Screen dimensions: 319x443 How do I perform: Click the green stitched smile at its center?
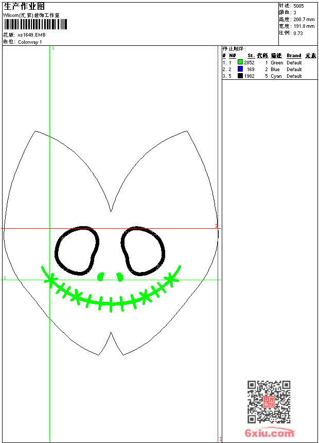tap(111, 303)
